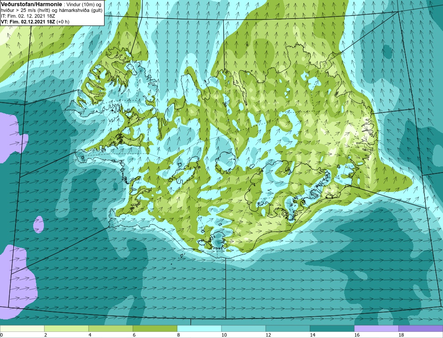Image resolution: width=443 pixels, height=338 pixels.
Task: Click the 'VT: Fim. 02.12.2021 18Z (+0 h)' line
Action: [x=35, y=22]
